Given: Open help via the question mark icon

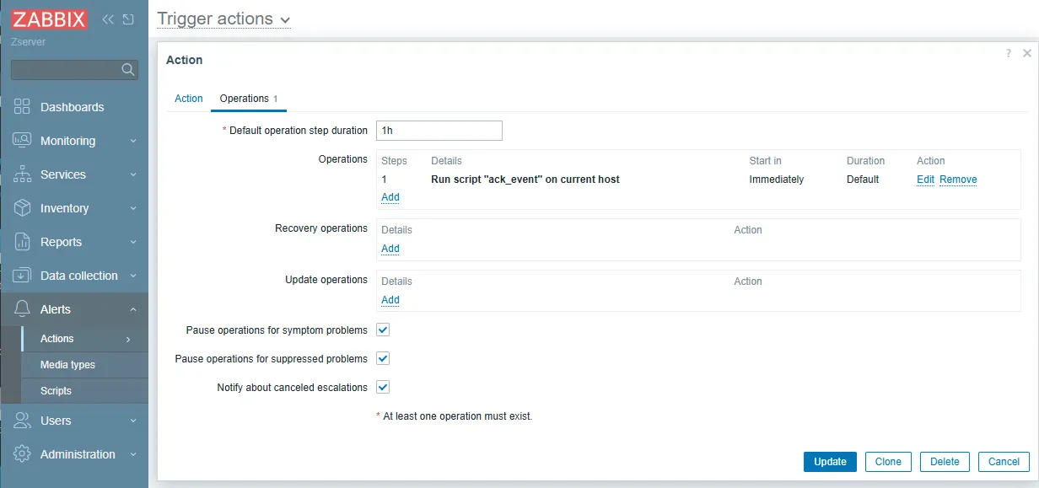Looking at the screenshot, I should [1008, 53].
